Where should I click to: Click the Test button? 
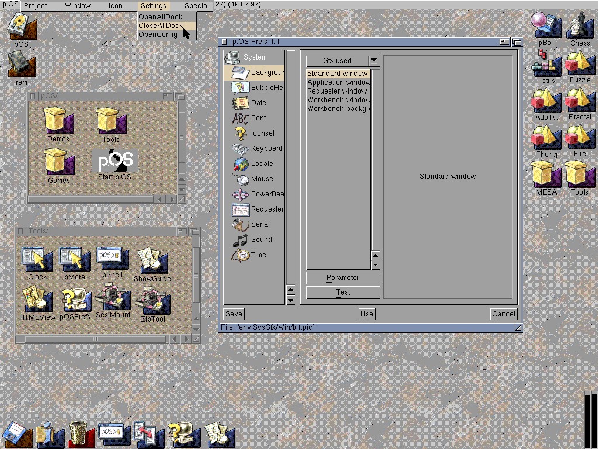(x=343, y=292)
